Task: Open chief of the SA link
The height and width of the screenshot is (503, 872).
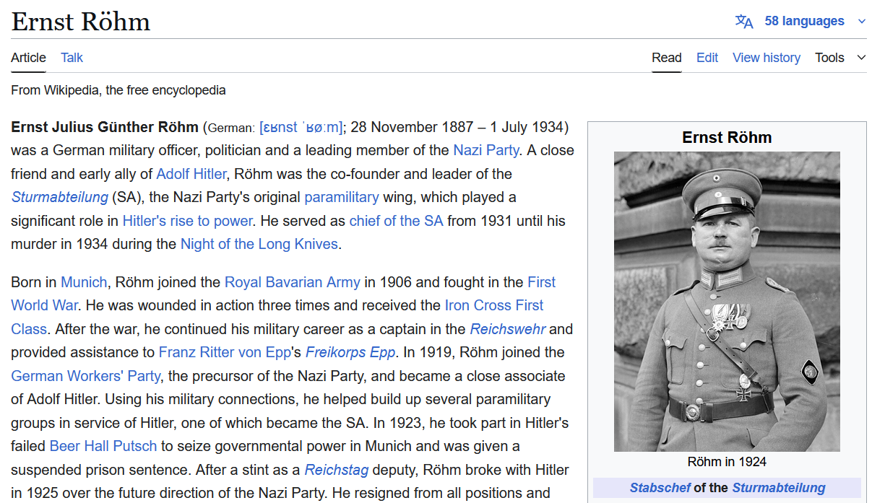Action: [396, 221]
